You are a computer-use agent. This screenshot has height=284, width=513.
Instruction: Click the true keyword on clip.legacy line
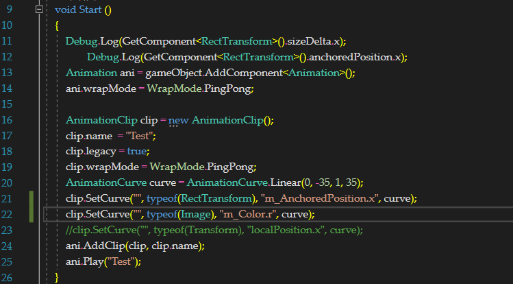tap(137, 152)
